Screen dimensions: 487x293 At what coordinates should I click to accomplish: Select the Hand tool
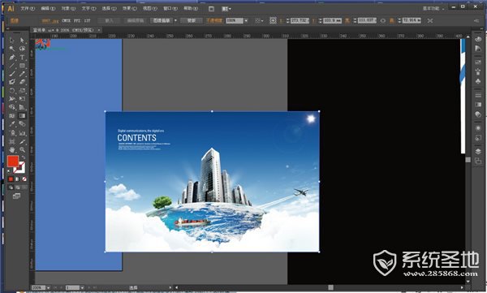coord(12,150)
